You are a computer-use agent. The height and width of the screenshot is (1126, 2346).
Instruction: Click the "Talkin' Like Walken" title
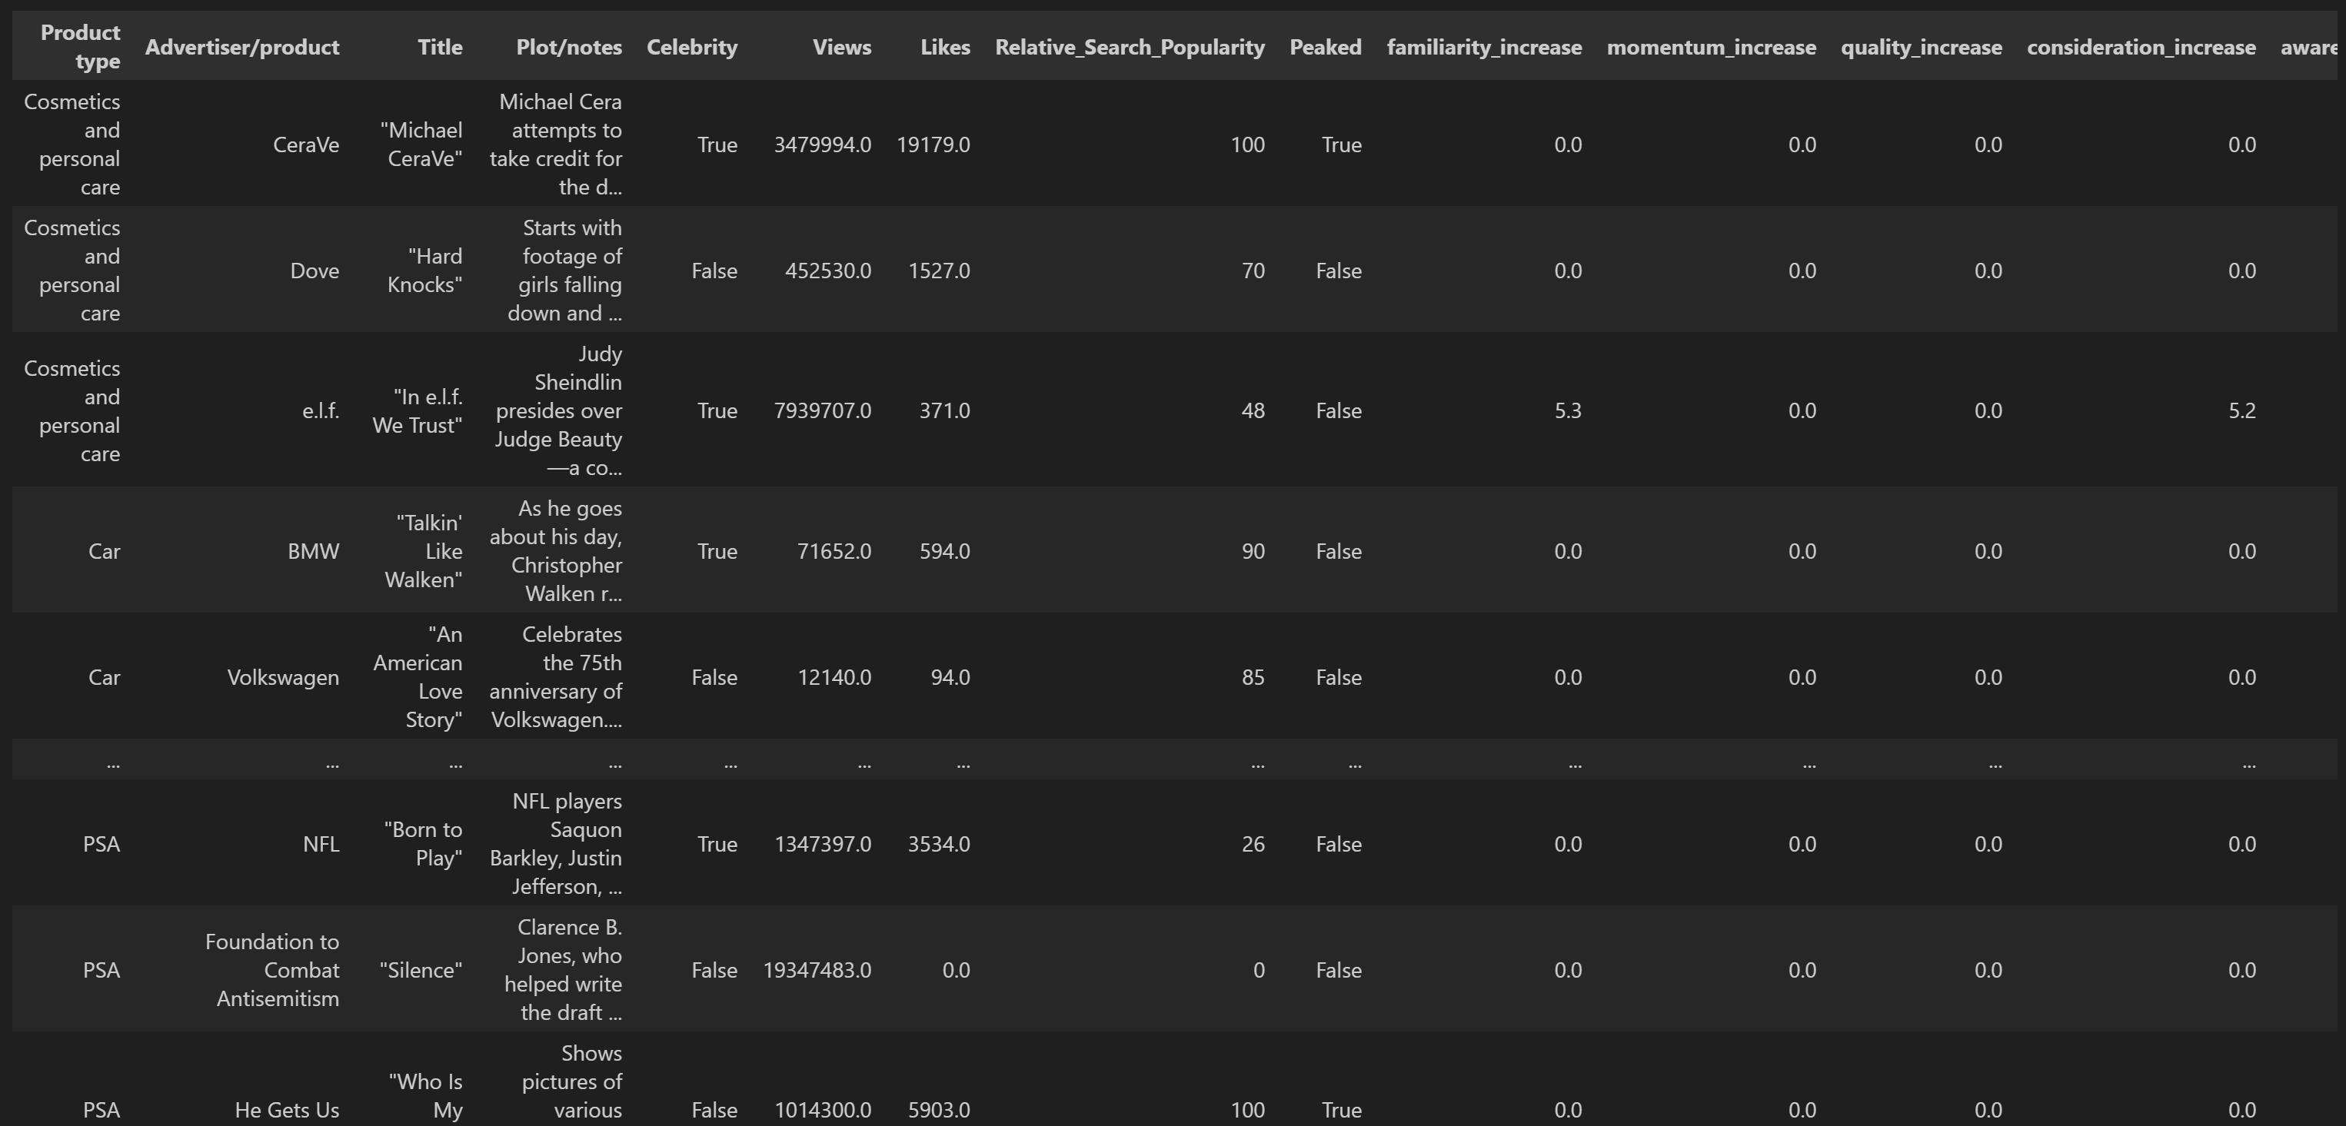point(424,551)
